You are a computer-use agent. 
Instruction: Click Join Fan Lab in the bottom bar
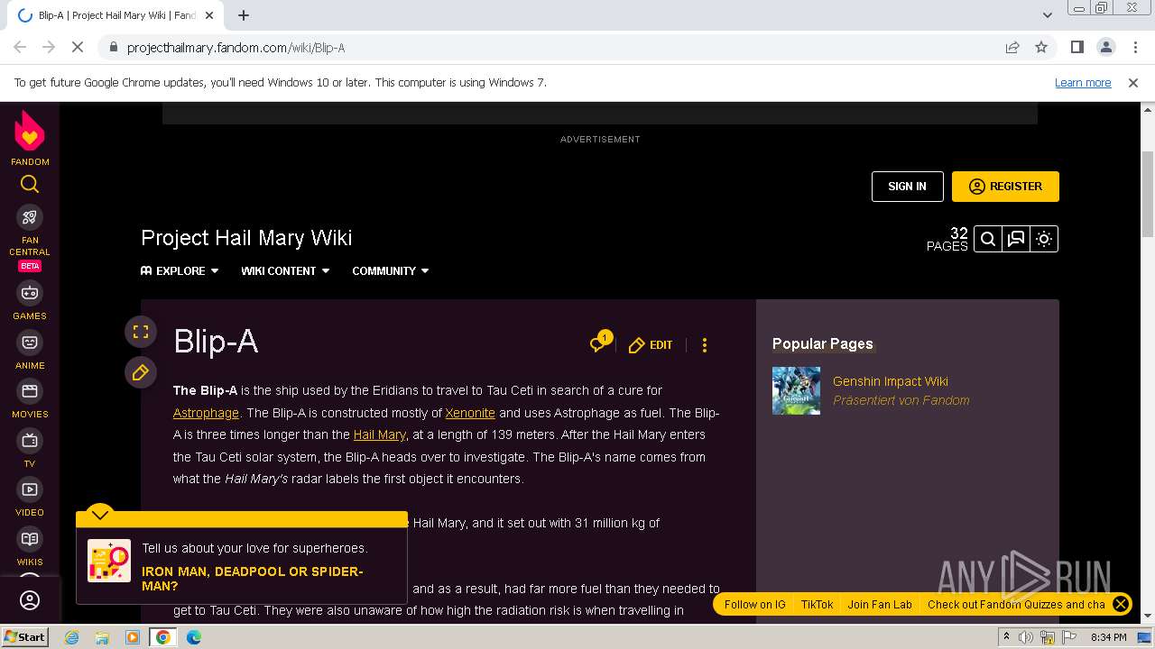880,605
